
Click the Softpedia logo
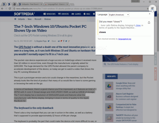pos(24,14)
